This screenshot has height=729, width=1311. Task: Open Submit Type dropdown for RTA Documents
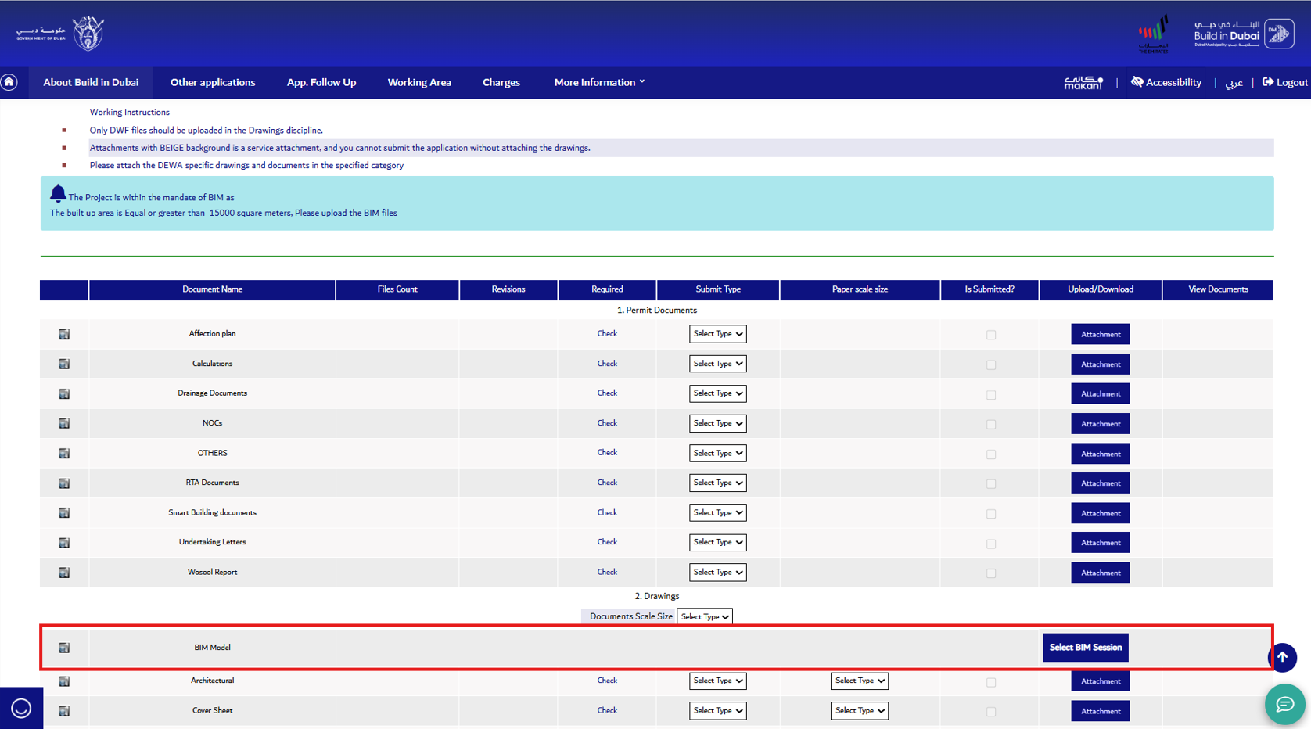click(x=717, y=483)
